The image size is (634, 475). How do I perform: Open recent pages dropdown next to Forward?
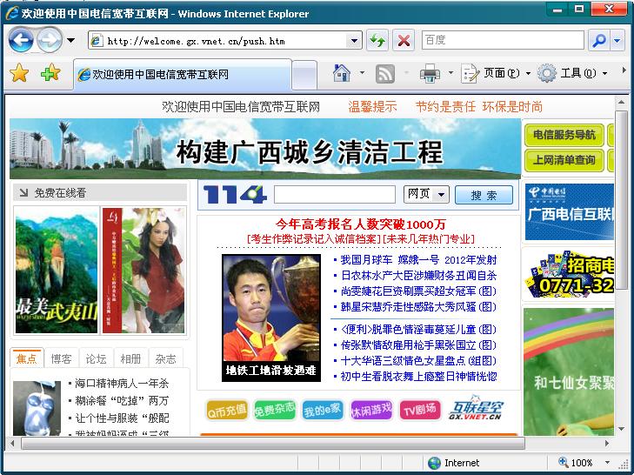tap(70, 40)
